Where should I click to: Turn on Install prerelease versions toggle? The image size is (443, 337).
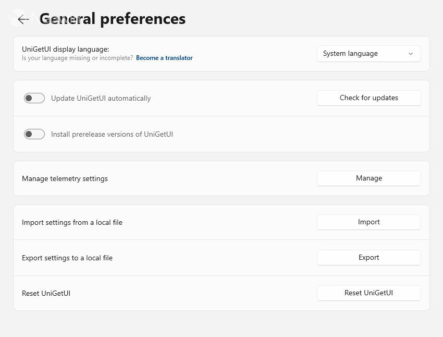point(34,134)
